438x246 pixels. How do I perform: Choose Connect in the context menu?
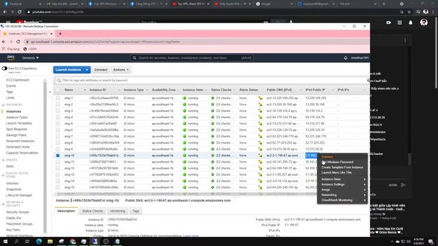click(x=327, y=156)
